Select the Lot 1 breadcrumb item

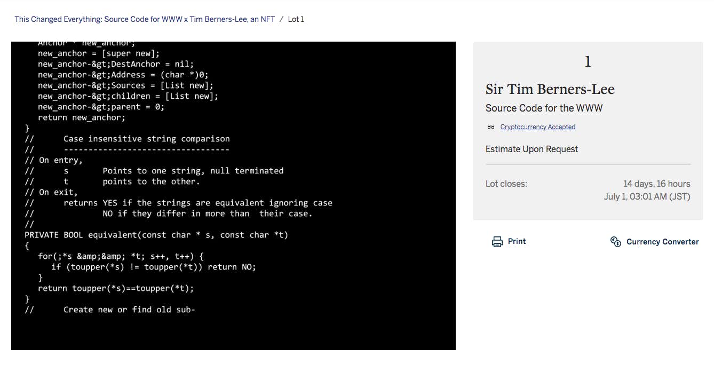(x=296, y=19)
